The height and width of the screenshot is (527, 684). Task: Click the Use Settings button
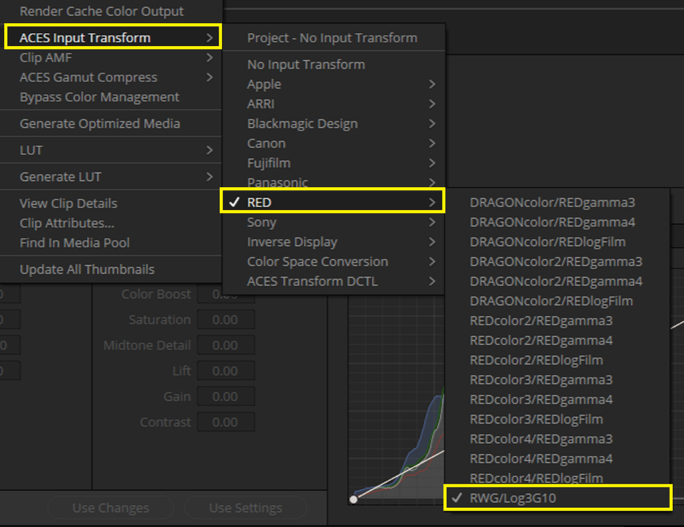click(x=246, y=508)
